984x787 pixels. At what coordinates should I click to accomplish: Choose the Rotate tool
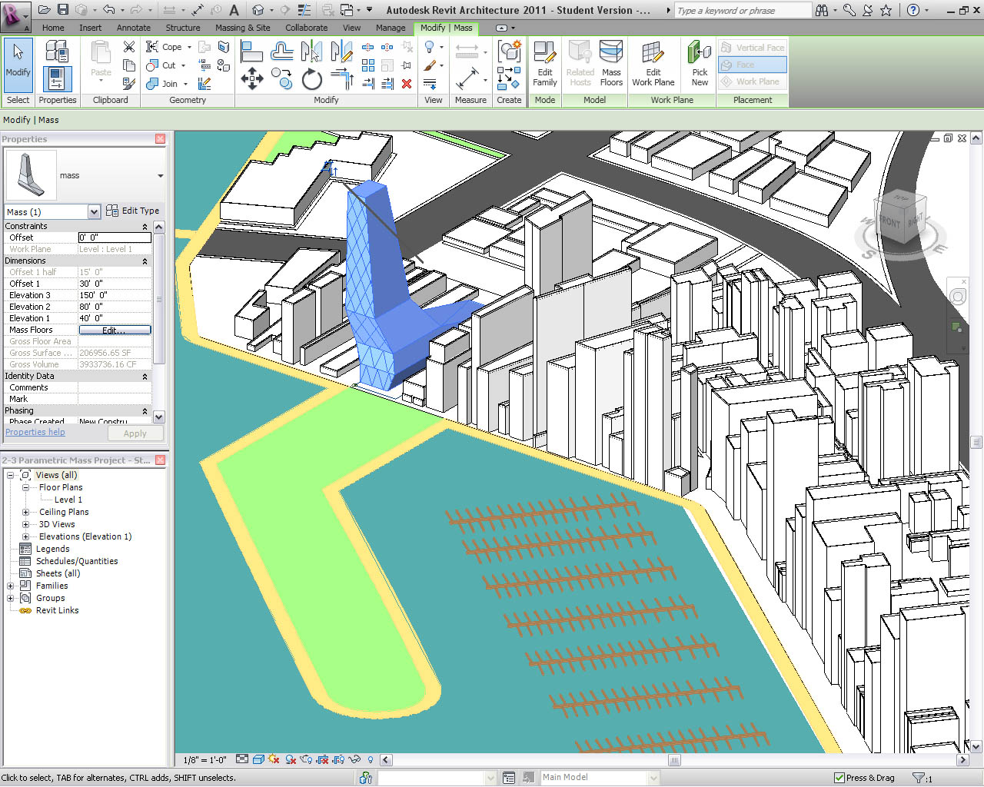coord(311,78)
